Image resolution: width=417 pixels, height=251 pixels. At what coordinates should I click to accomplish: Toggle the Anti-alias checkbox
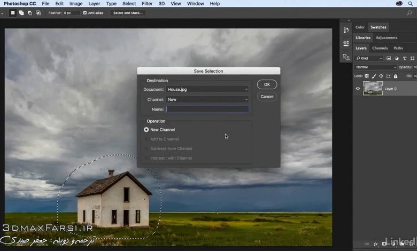point(85,13)
